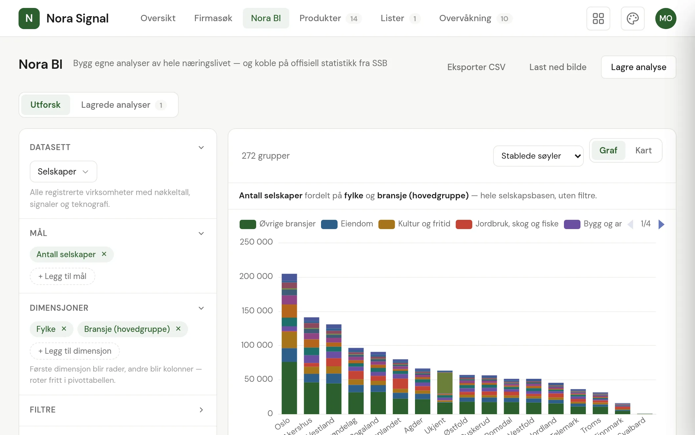This screenshot has width=695, height=435.
Task: Click the 'Oslo' x-axis label
Action: pos(282,424)
